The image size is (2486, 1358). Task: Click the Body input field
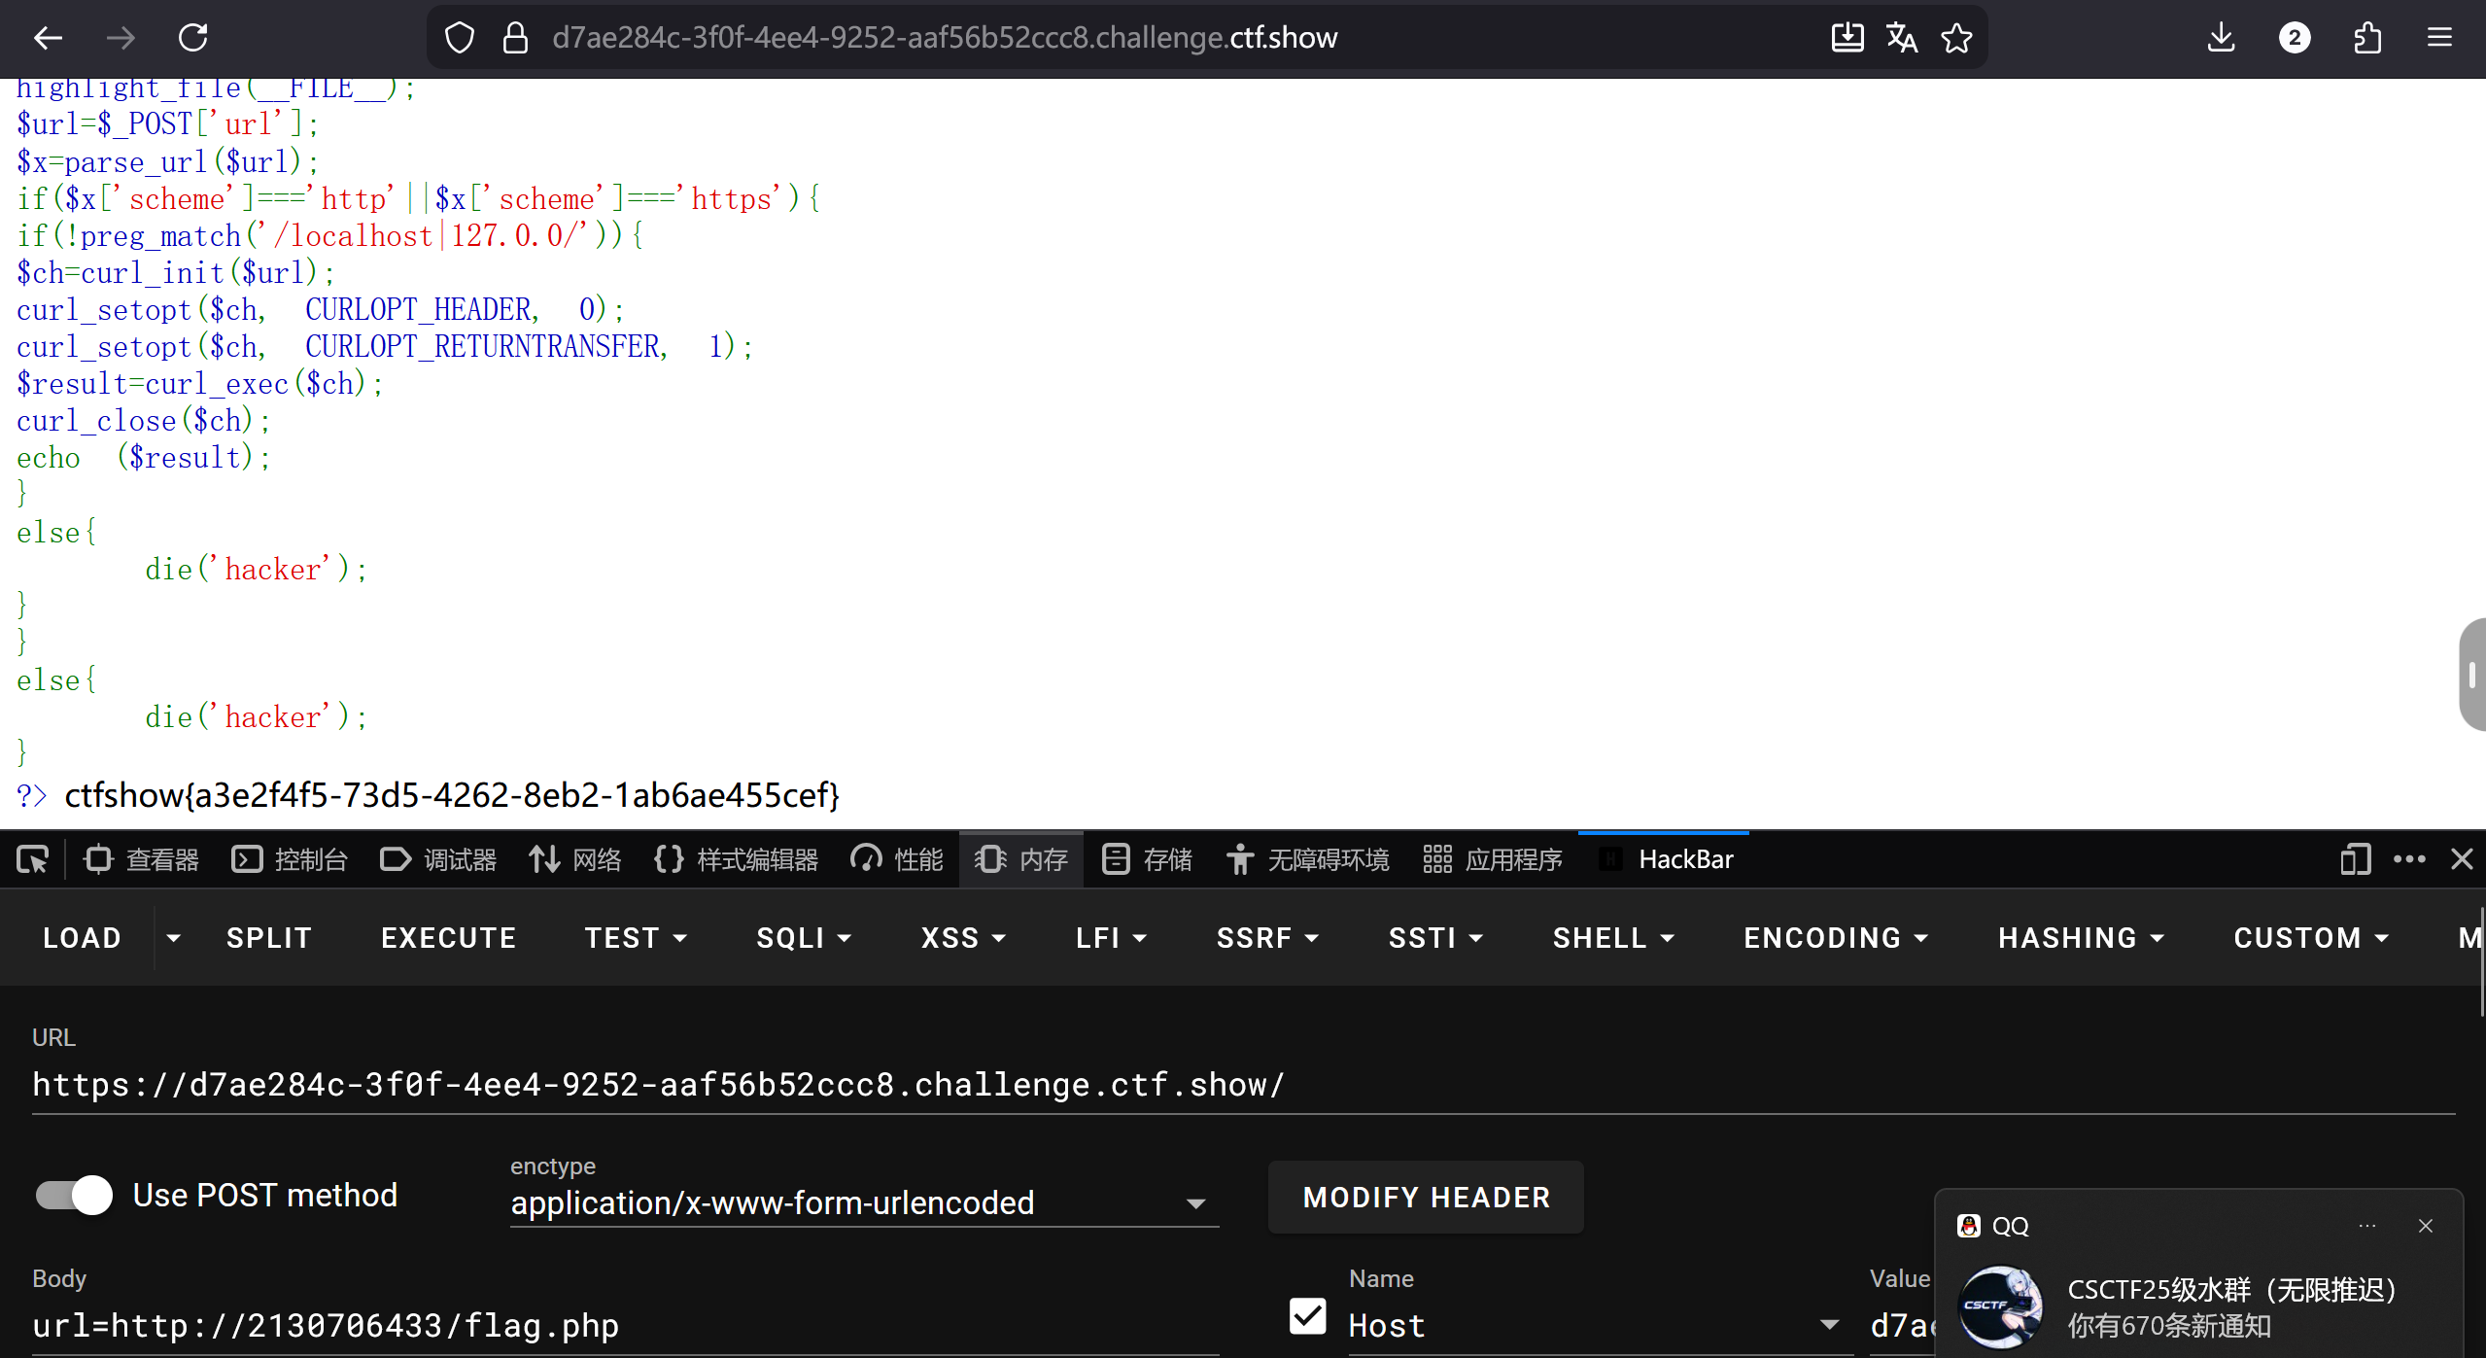[622, 1326]
